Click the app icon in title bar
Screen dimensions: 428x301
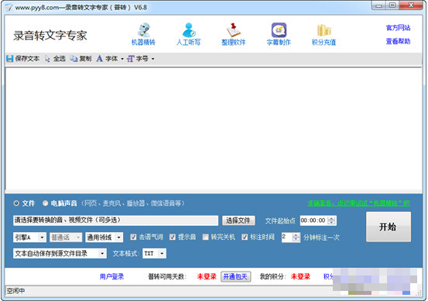point(9,8)
